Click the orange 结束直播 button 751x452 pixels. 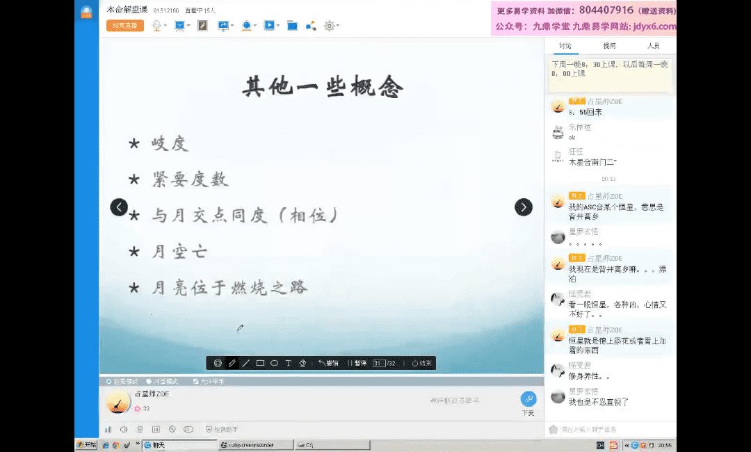[x=125, y=26]
